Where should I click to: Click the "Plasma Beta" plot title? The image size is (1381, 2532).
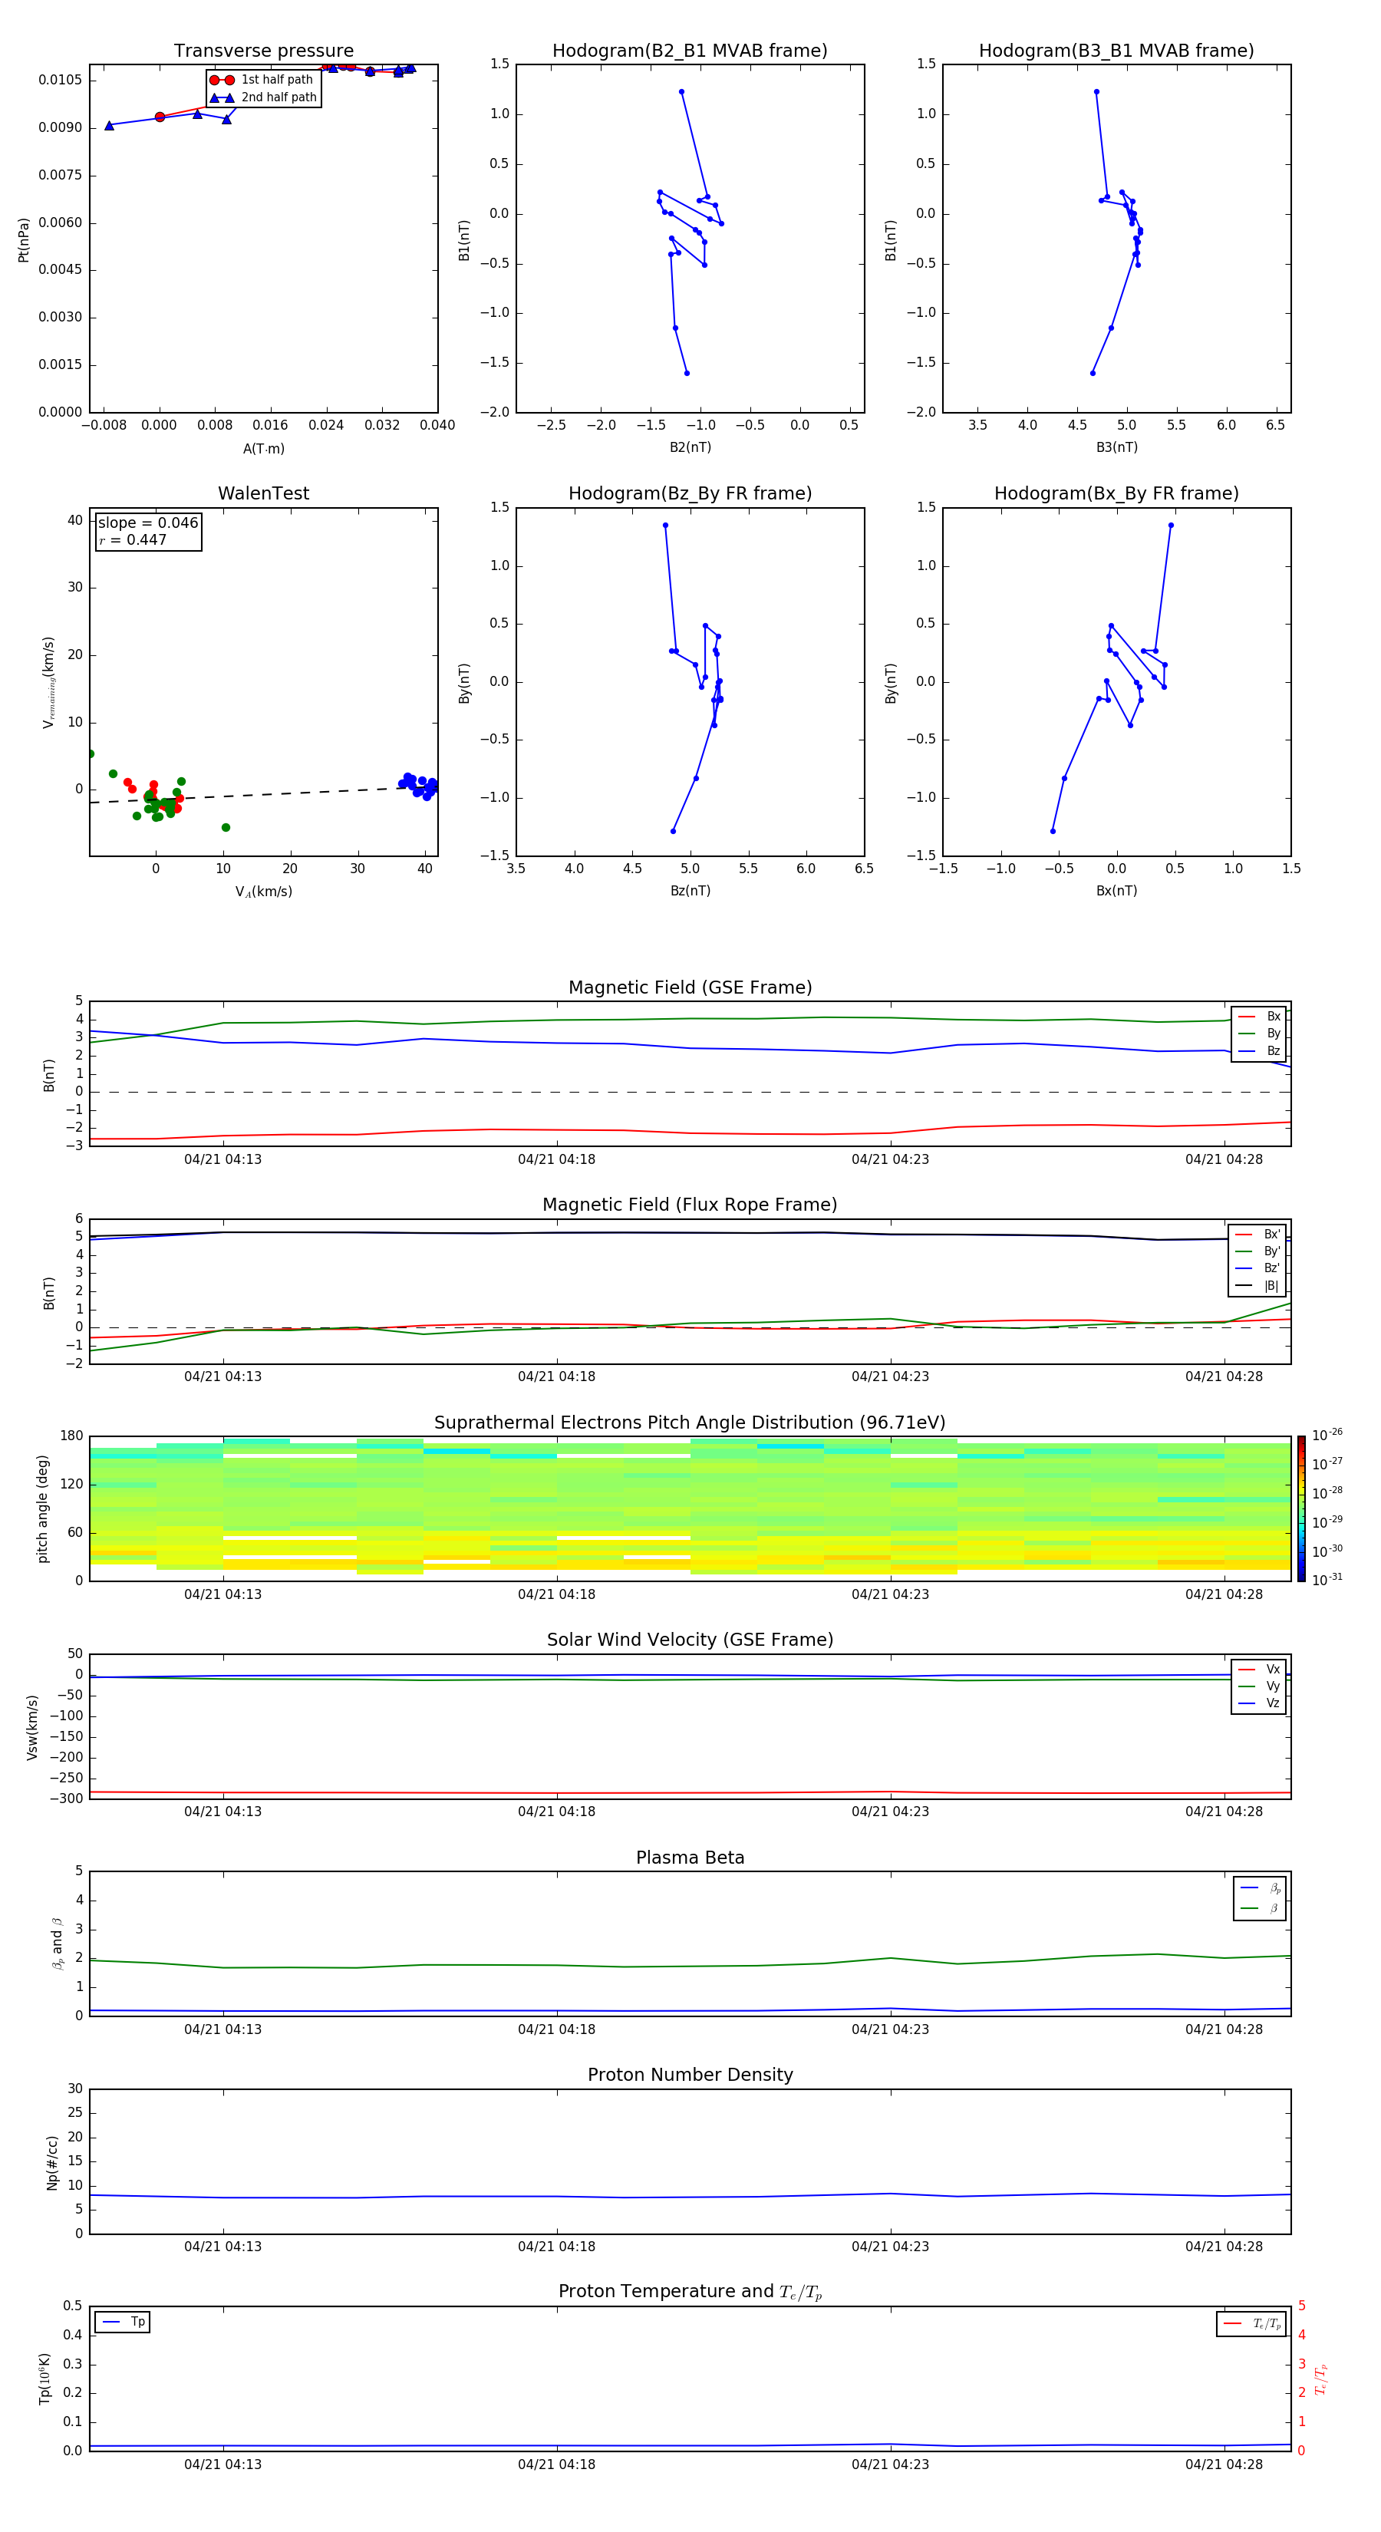pyautogui.click(x=690, y=1858)
